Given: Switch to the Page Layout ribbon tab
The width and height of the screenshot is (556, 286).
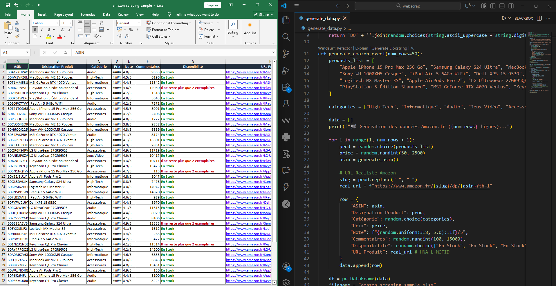Looking at the screenshot, I should tap(64, 14).
